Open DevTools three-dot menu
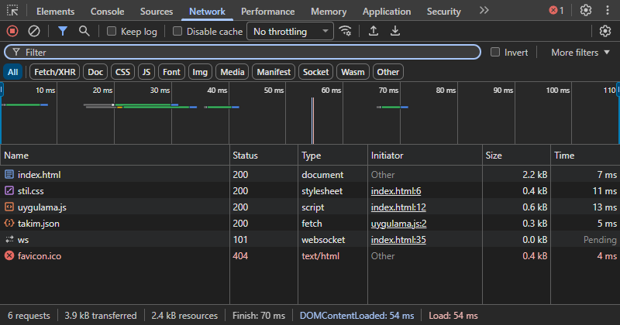This screenshot has width=620, height=325. pos(608,10)
